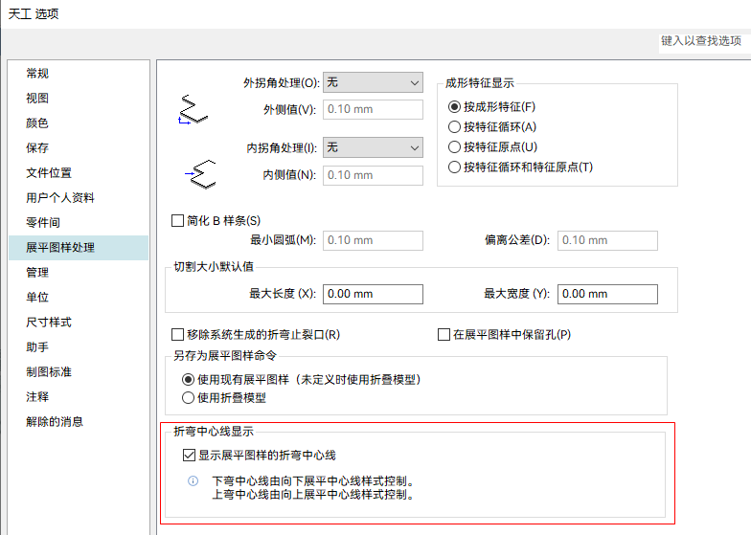Click the 最小圆弧 value field
The height and width of the screenshot is (535, 751).
click(374, 240)
